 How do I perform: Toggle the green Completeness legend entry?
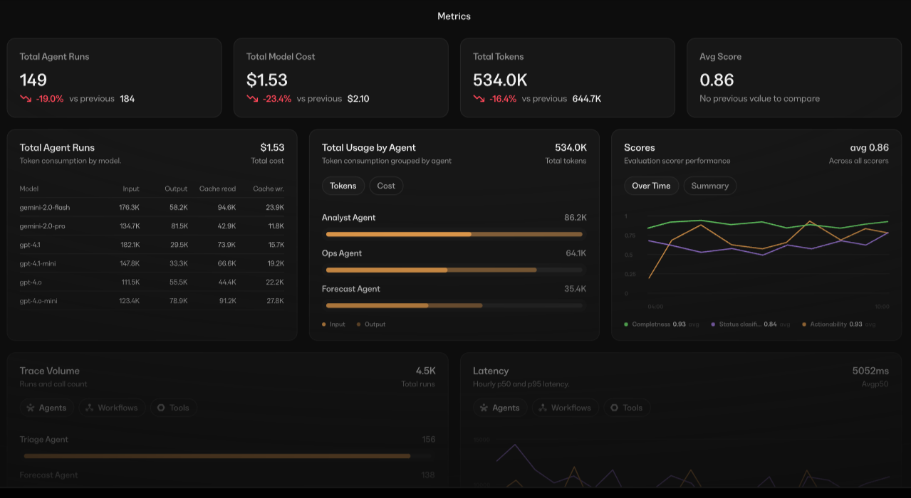tap(661, 324)
